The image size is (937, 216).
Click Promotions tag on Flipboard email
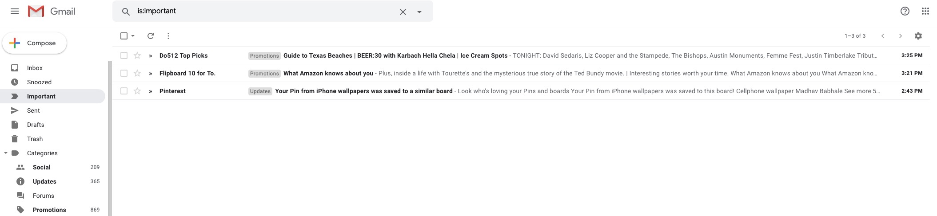(x=264, y=74)
